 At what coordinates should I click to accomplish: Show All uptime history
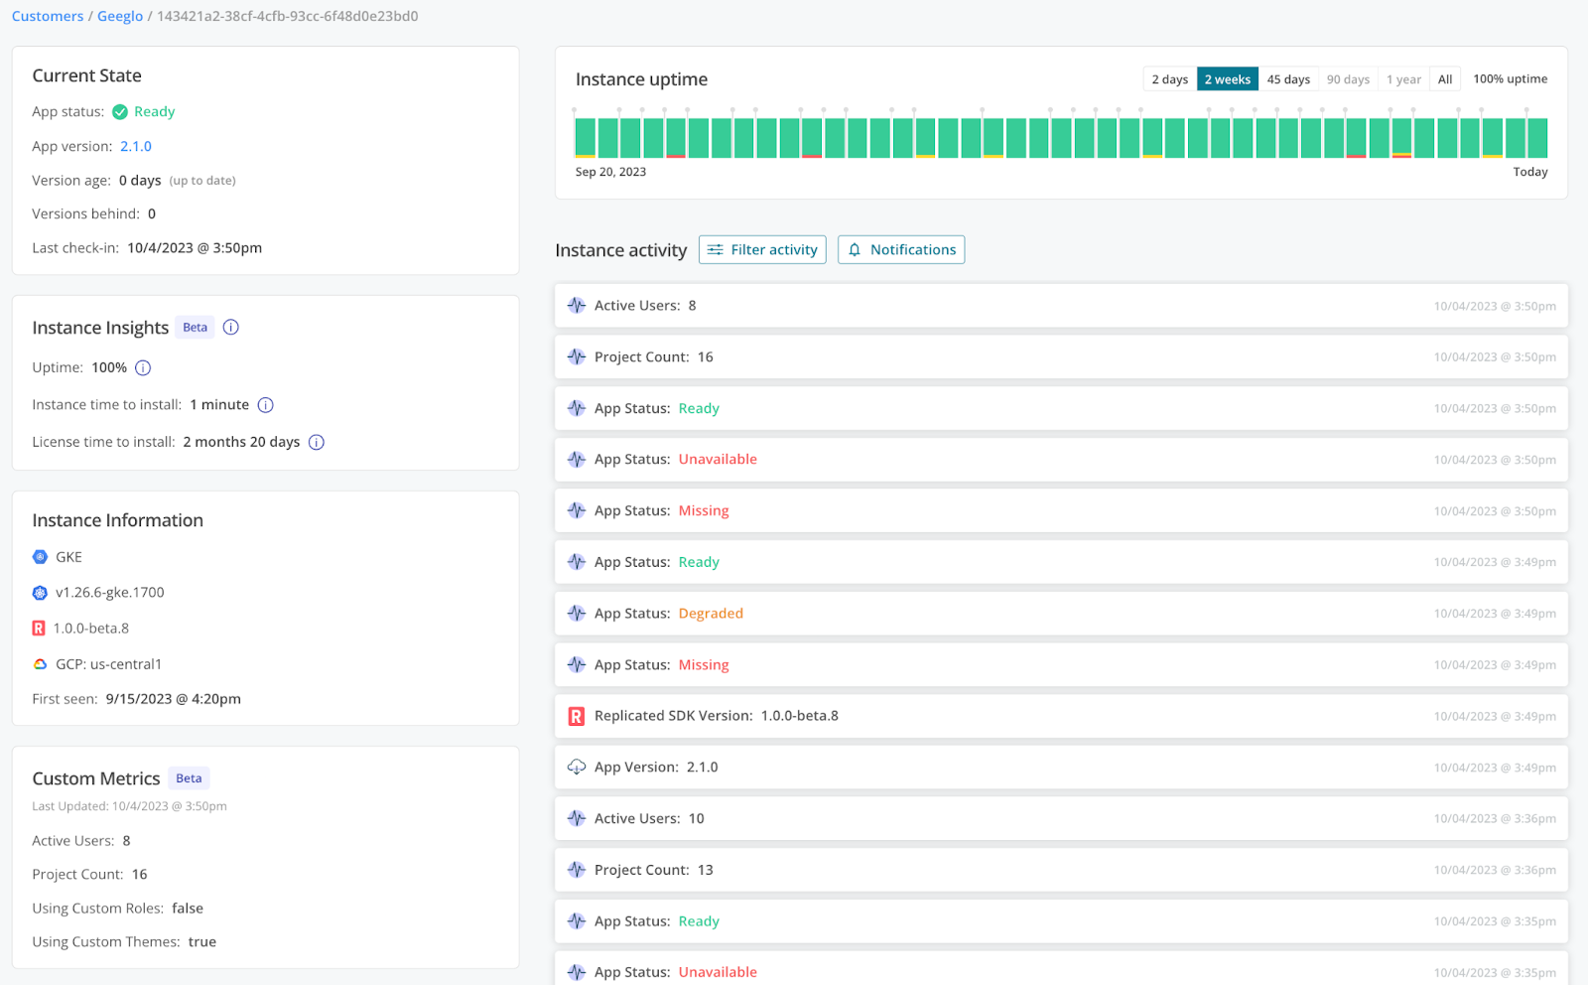pos(1445,79)
